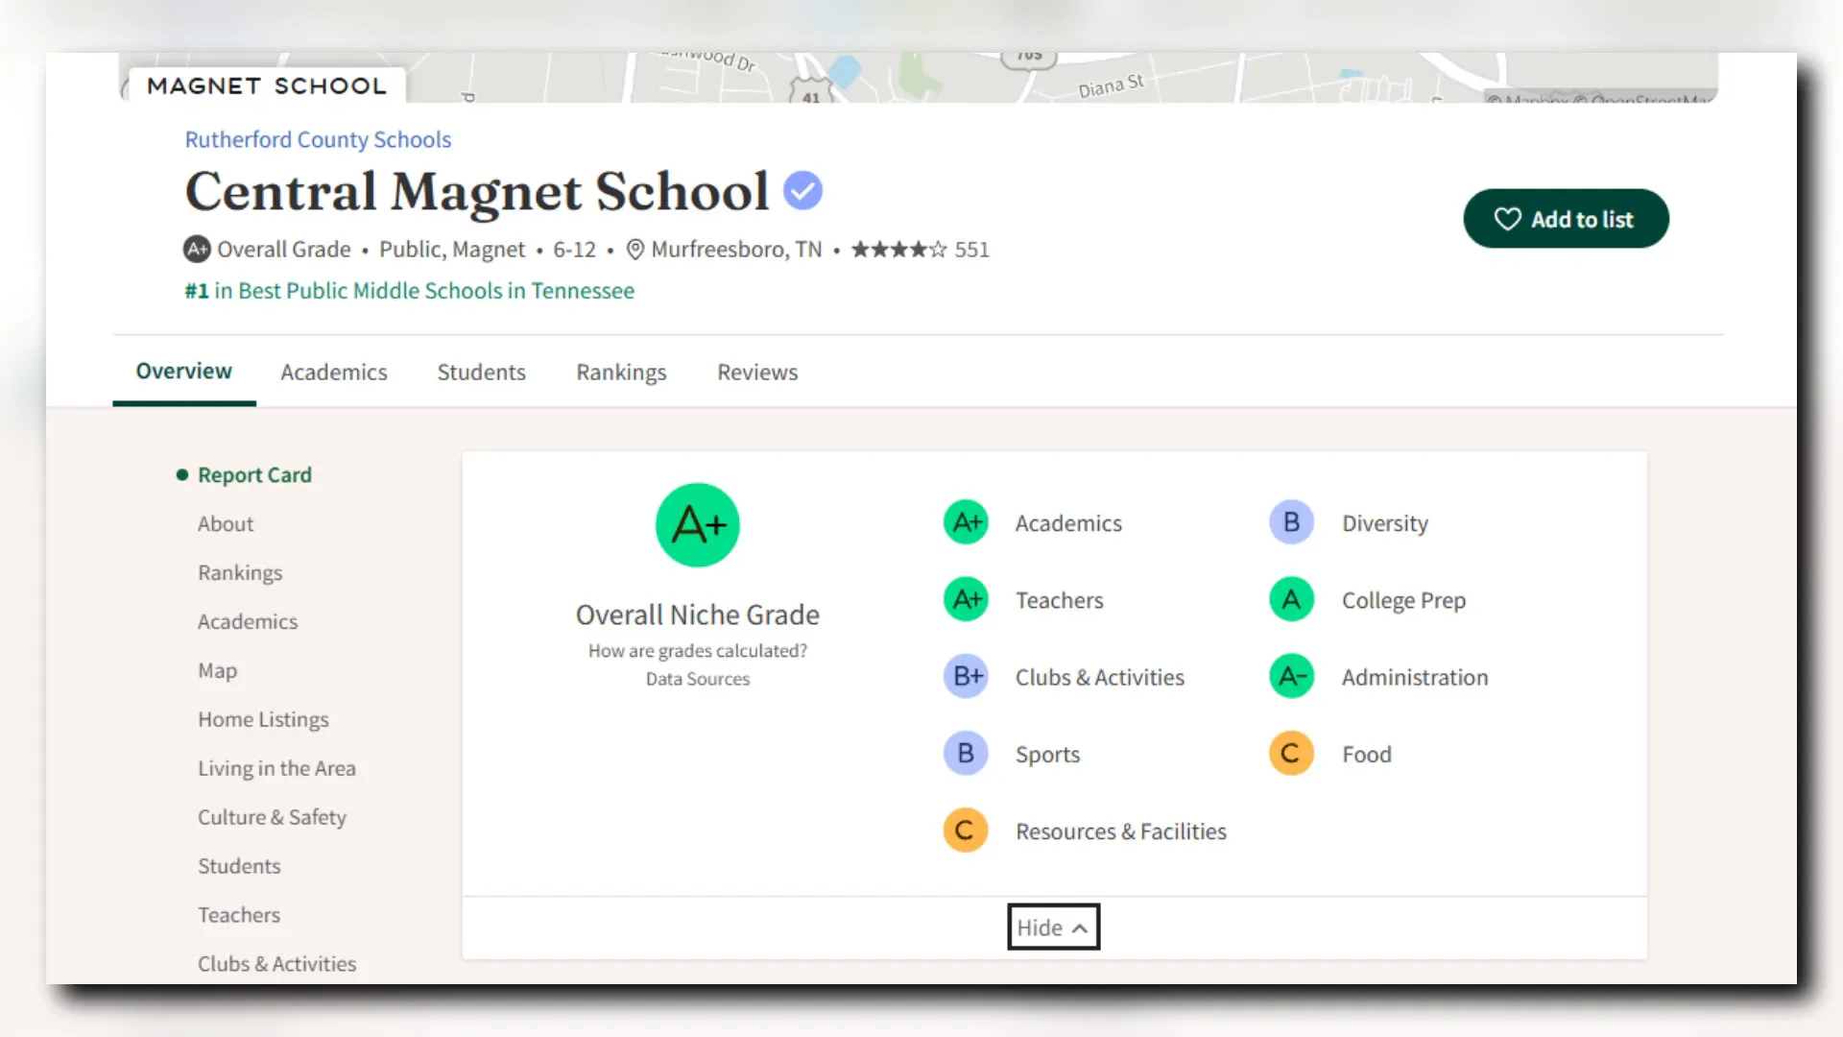Viewport: 1843px width, 1037px height.
Task: Collapse the report card with Hide
Action: point(1053,928)
